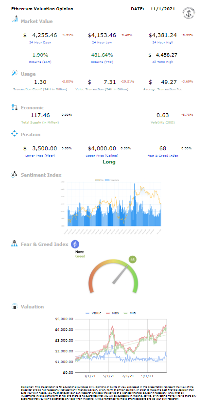Click the 4,255.46 open price
This screenshot has height=407, width=208.
tap(44, 35)
